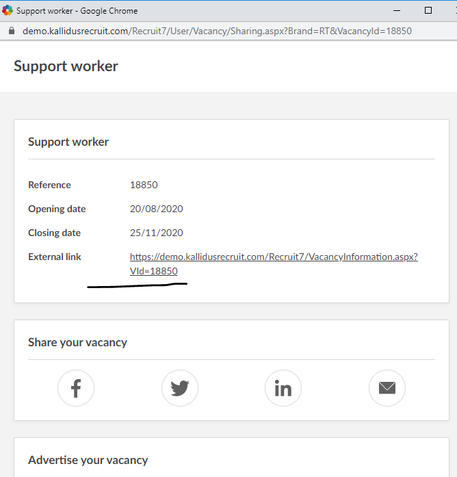Viewport: 457px width, 477px height.
Task: Click the Chrome logo in title bar
Action: (x=8, y=11)
